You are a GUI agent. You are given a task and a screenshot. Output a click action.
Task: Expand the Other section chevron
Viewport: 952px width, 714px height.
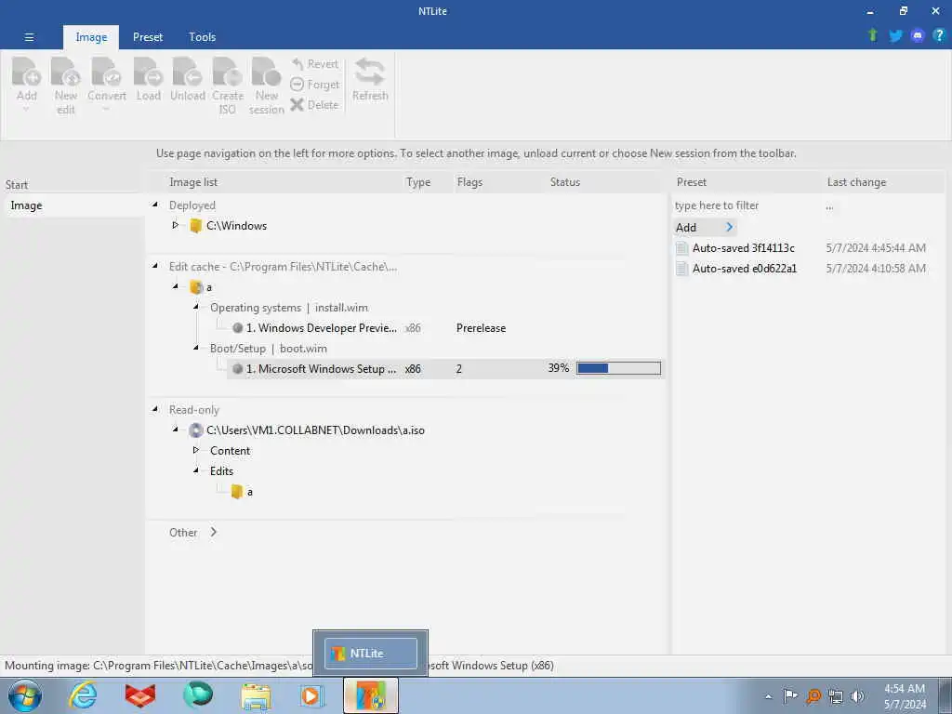click(x=213, y=532)
